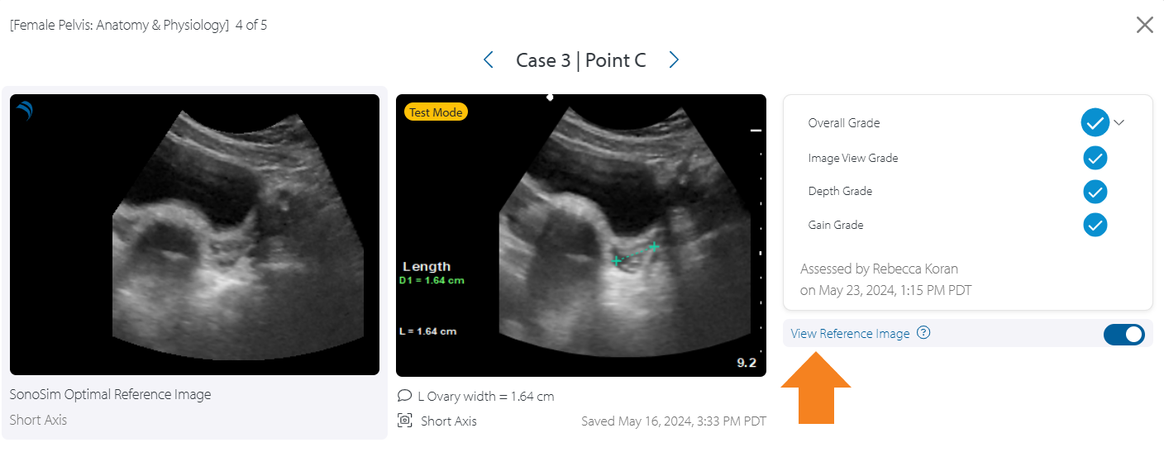Viewport: 1164px width, 452px height.
Task: Click the L Ovary width comment text
Action: [x=486, y=397]
